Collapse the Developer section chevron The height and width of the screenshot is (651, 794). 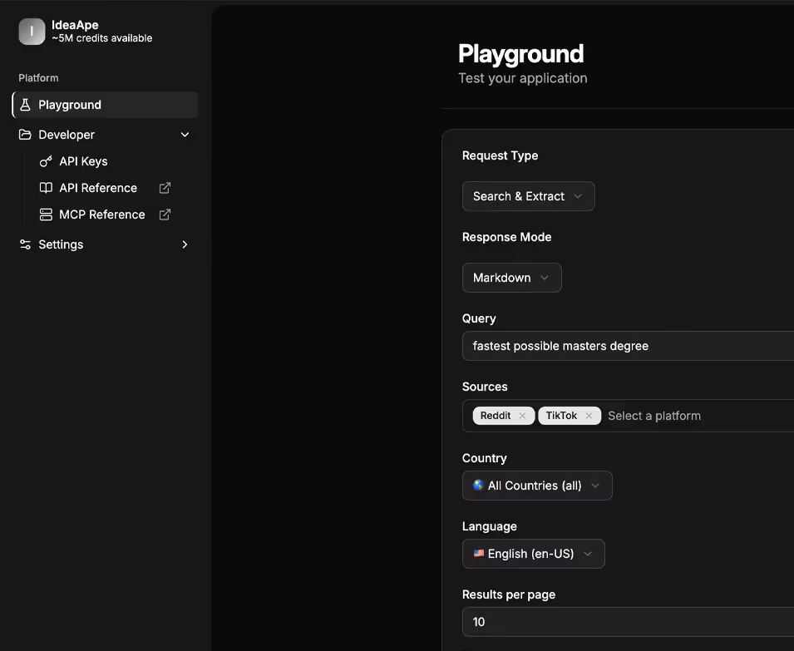185,135
